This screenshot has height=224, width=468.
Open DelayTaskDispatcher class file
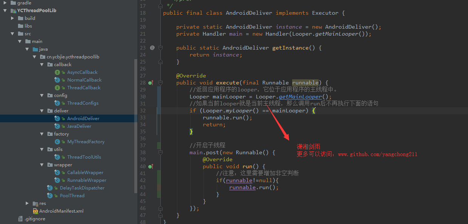coord(82,188)
